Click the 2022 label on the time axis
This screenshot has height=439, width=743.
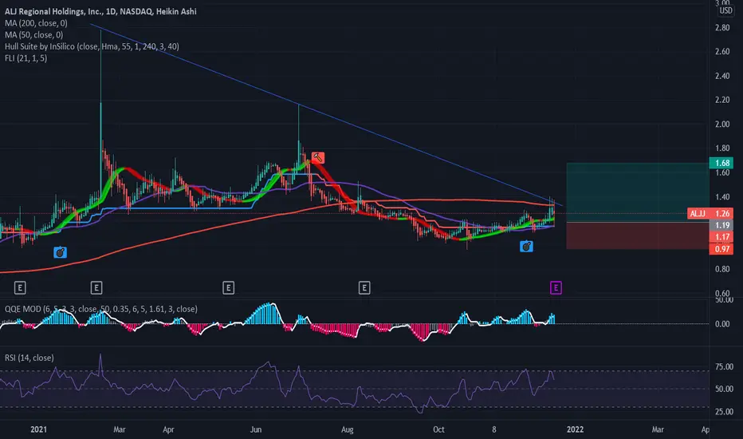tap(575, 429)
